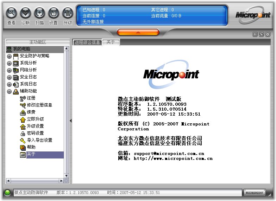Click the 升级 arrows toolbar icon
Screen dimensions: 276x201
(x=68, y=13)
